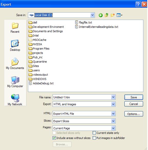This screenshot has width=148, height=150.
Task: Select the Program Files folder
Action: pyautogui.click(x=39, y=49)
